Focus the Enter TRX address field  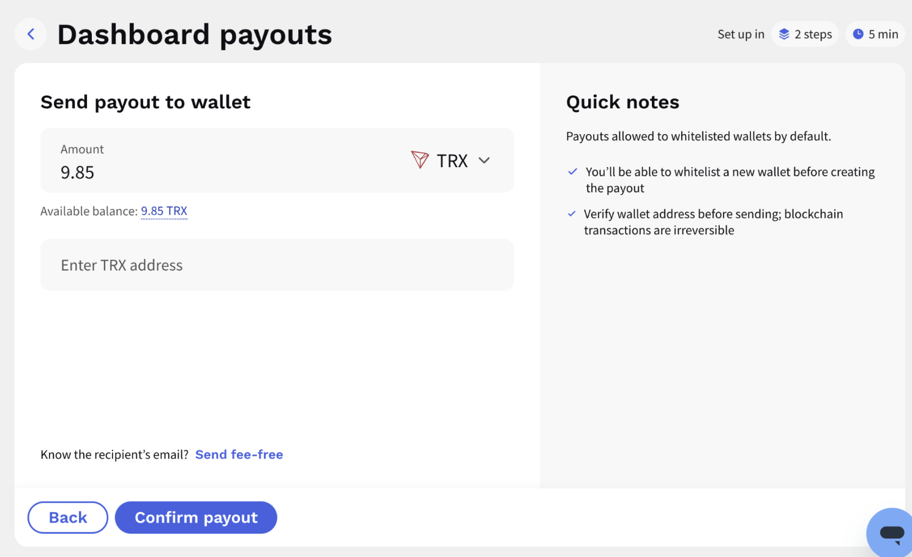tap(277, 265)
